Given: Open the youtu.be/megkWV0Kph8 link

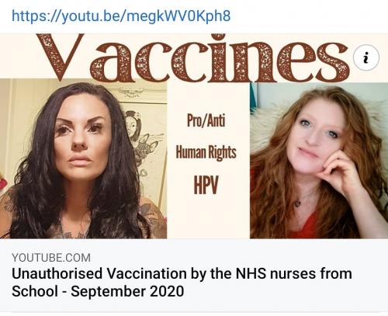Looking at the screenshot, I should click(x=121, y=16).
